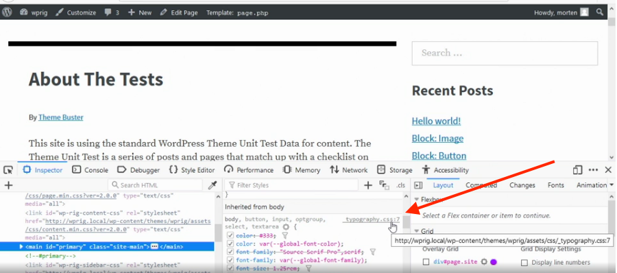Select the Changes sidebar tab

click(x=522, y=185)
